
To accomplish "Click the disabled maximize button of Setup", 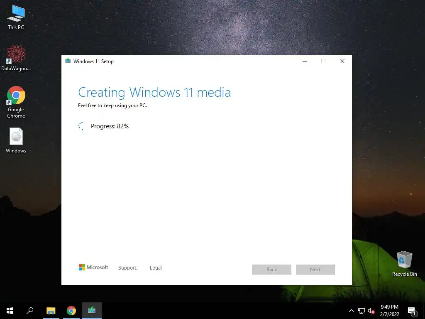I will (323, 61).
